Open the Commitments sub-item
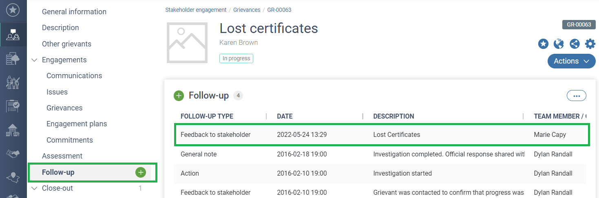Image resolution: width=599 pixels, height=198 pixels. point(70,140)
